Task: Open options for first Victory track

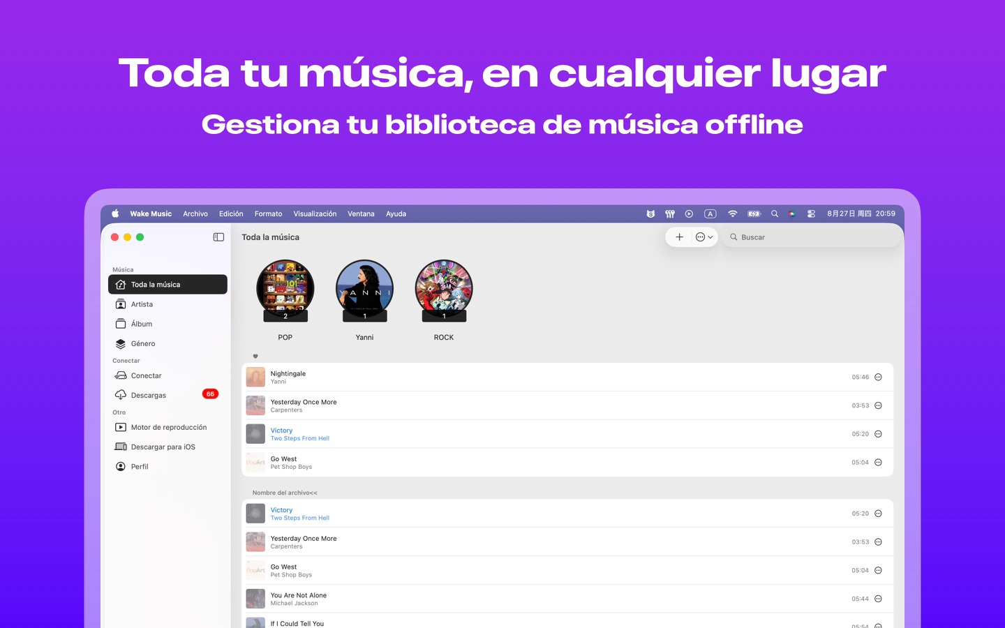Action: 878,434
